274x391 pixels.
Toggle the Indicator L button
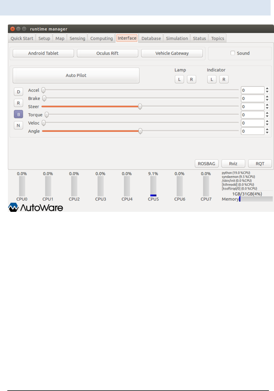click(212, 79)
